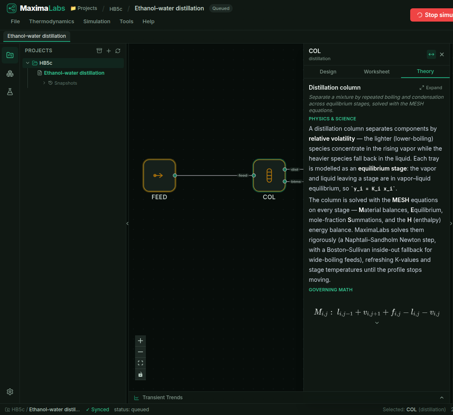Add new project with plus icon
The width and height of the screenshot is (453, 415).
click(108, 51)
